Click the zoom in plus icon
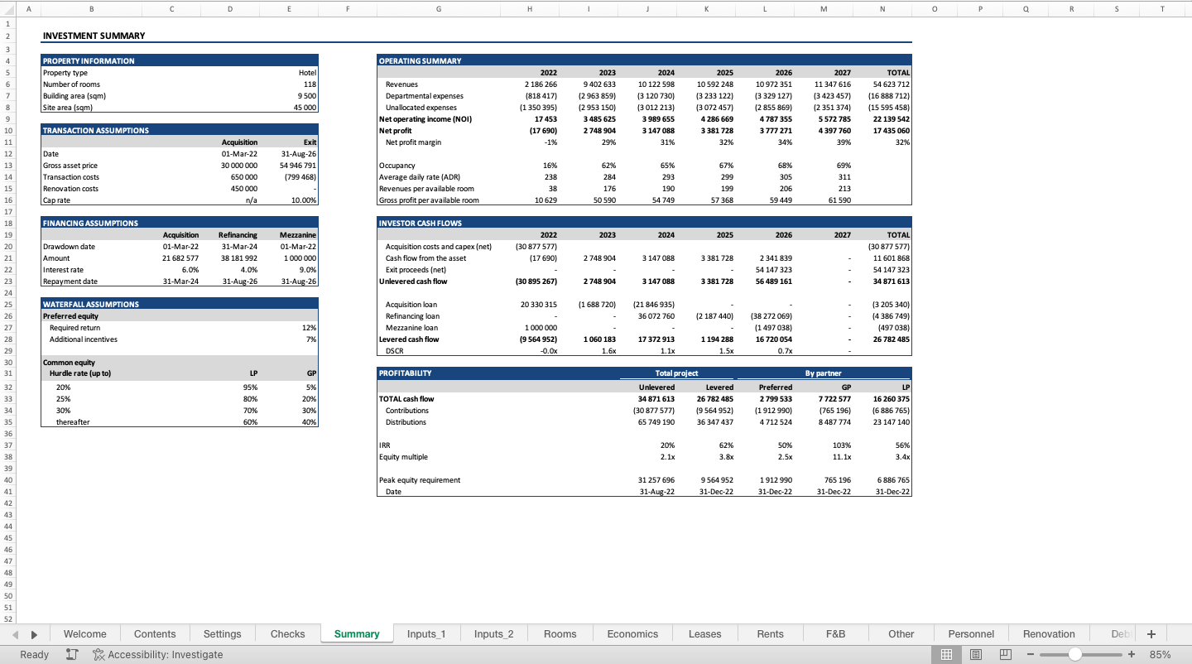Viewport: 1192px width, 664px height. point(1131,654)
